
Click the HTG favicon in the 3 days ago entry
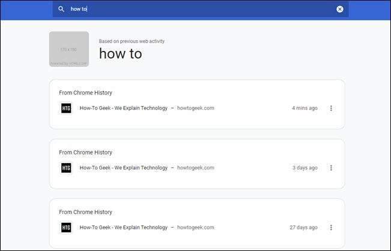(x=66, y=168)
